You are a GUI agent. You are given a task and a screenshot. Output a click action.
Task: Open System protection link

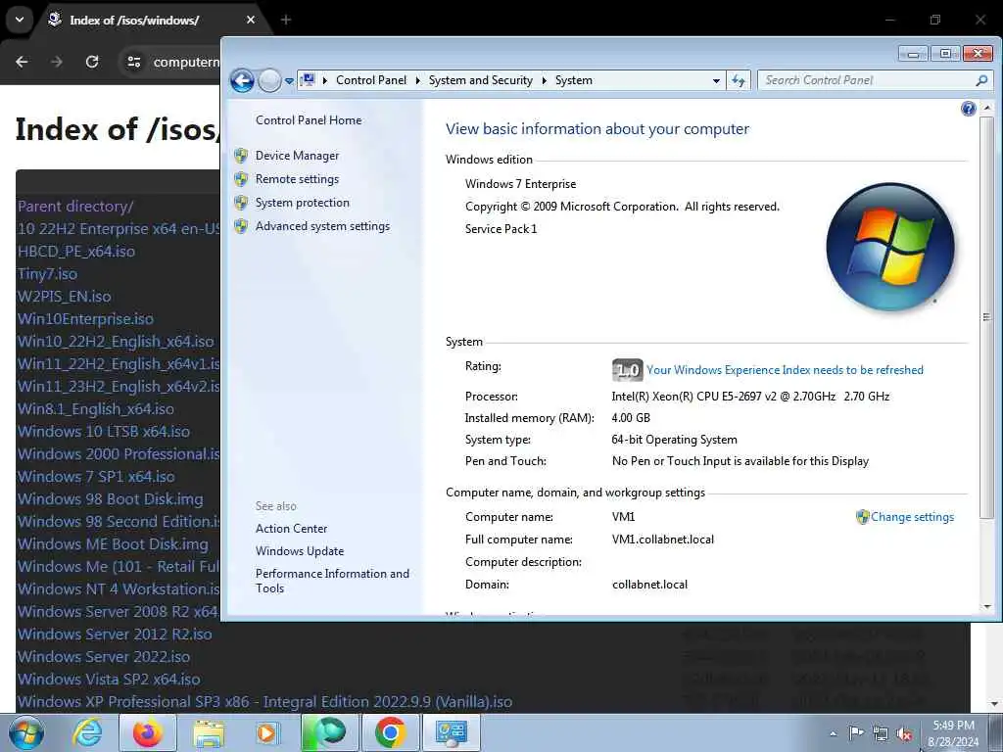[x=303, y=203]
